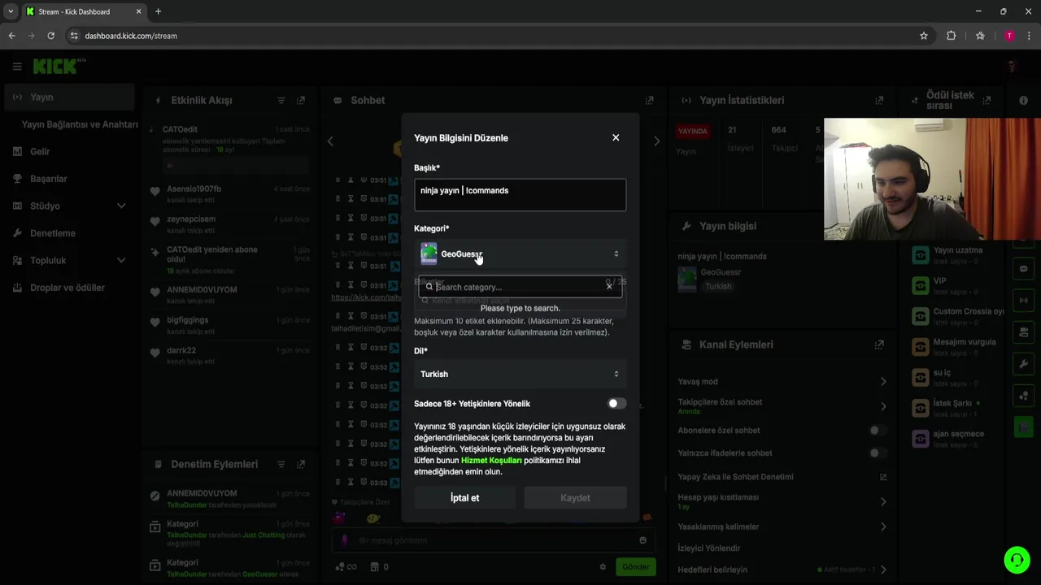This screenshot has width=1041, height=585.
Task: Pop out the Etkinlik Akışı panel
Action: [x=301, y=101]
